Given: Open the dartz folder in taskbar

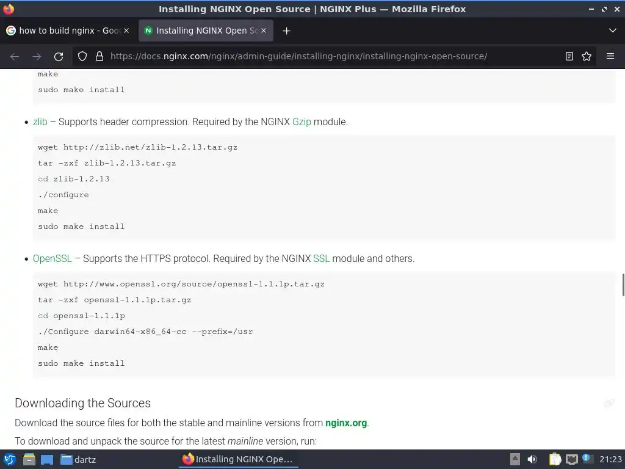Looking at the screenshot, I should (x=78, y=460).
